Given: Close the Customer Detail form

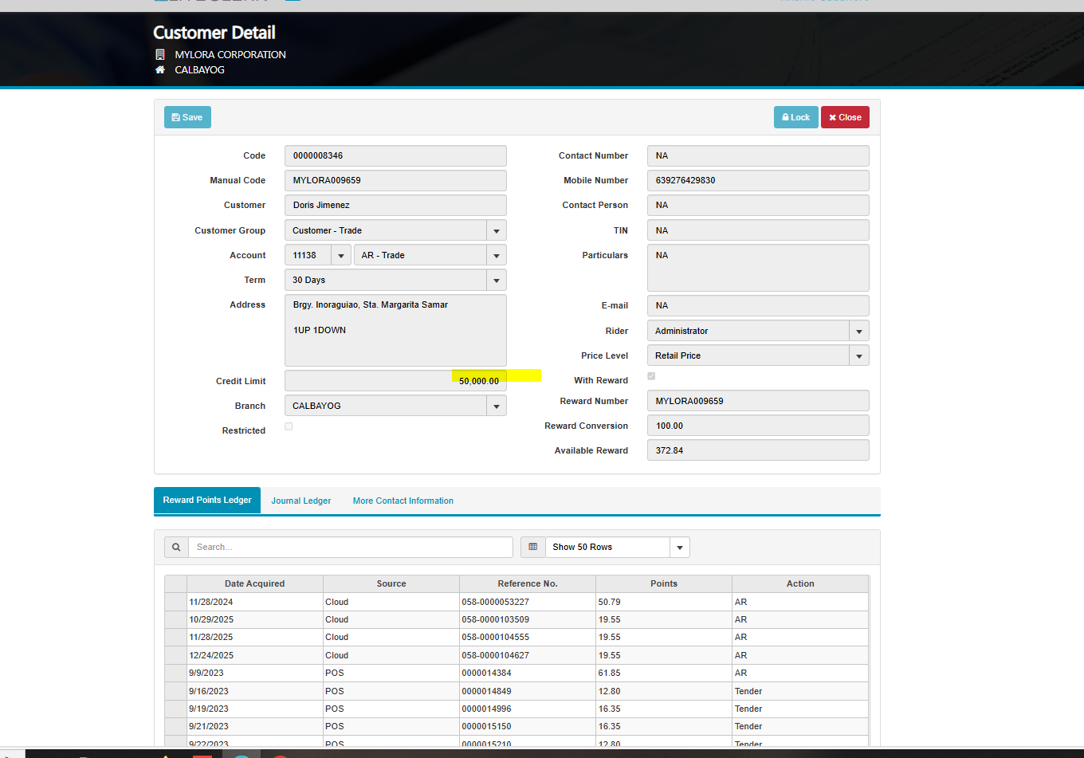Looking at the screenshot, I should click(x=845, y=117).
